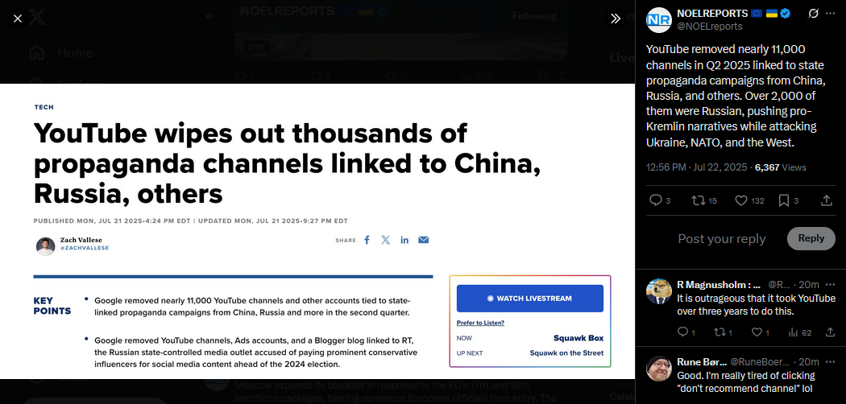Click the repost icon showing 15 reposts
This screenshot has height=404, width=846.
(699, 200)
